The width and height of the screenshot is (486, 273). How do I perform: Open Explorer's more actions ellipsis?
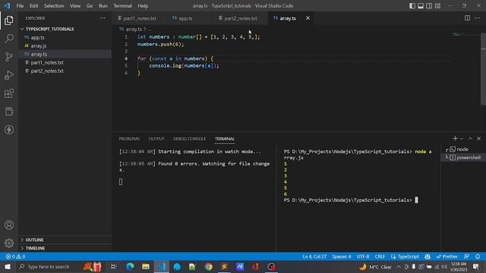[x=103, y=18]
